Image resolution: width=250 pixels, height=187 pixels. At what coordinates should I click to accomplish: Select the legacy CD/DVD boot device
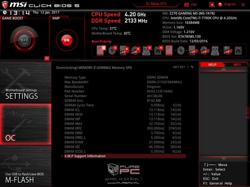coord(181,51)
